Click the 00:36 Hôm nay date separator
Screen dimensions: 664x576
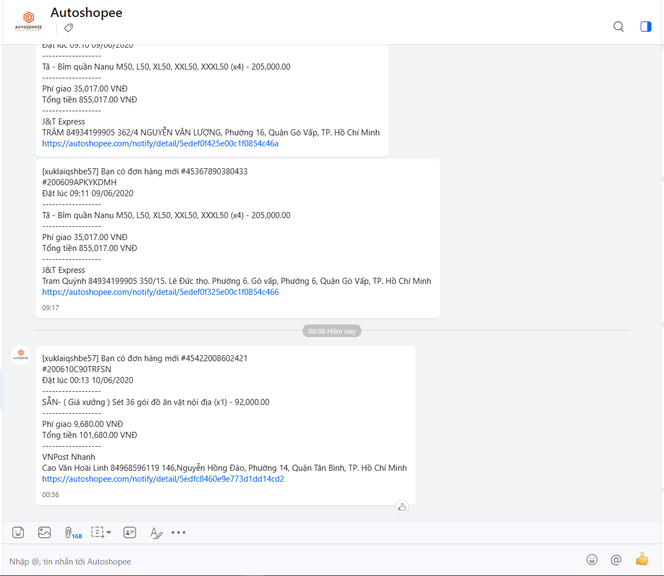click(x=332, y=331)
